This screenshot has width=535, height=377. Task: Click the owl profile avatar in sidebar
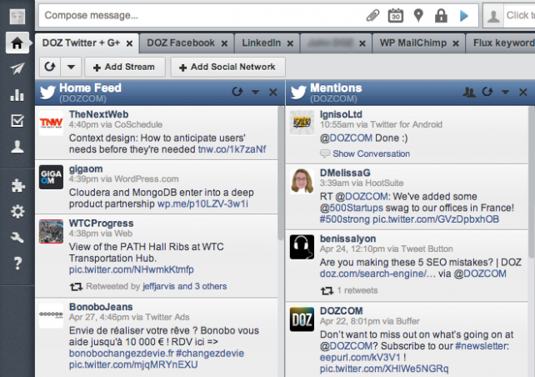click(x=17, y=17)
